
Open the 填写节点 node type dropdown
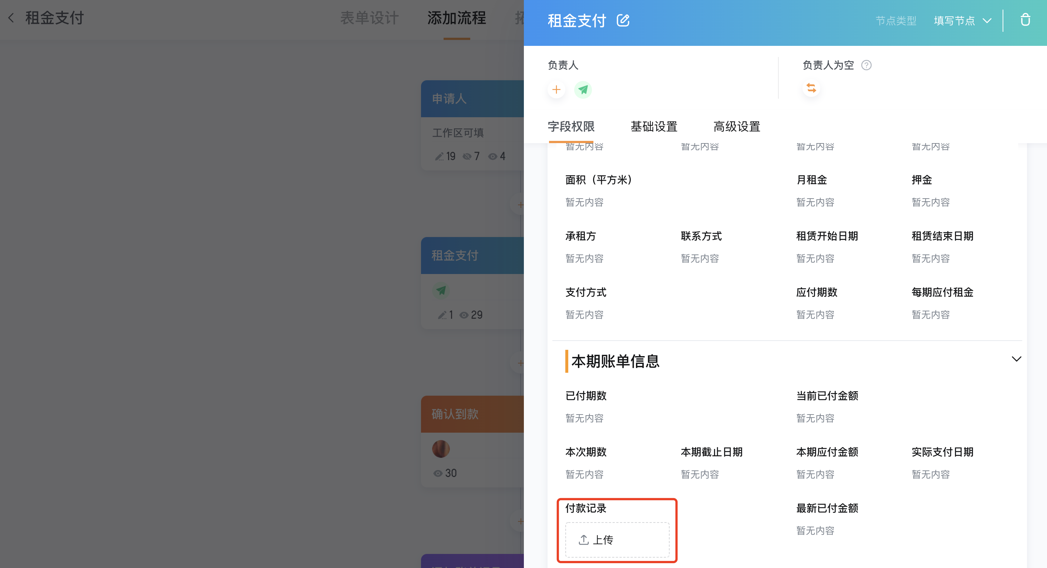pyautogui.click(x=962, y=20)
